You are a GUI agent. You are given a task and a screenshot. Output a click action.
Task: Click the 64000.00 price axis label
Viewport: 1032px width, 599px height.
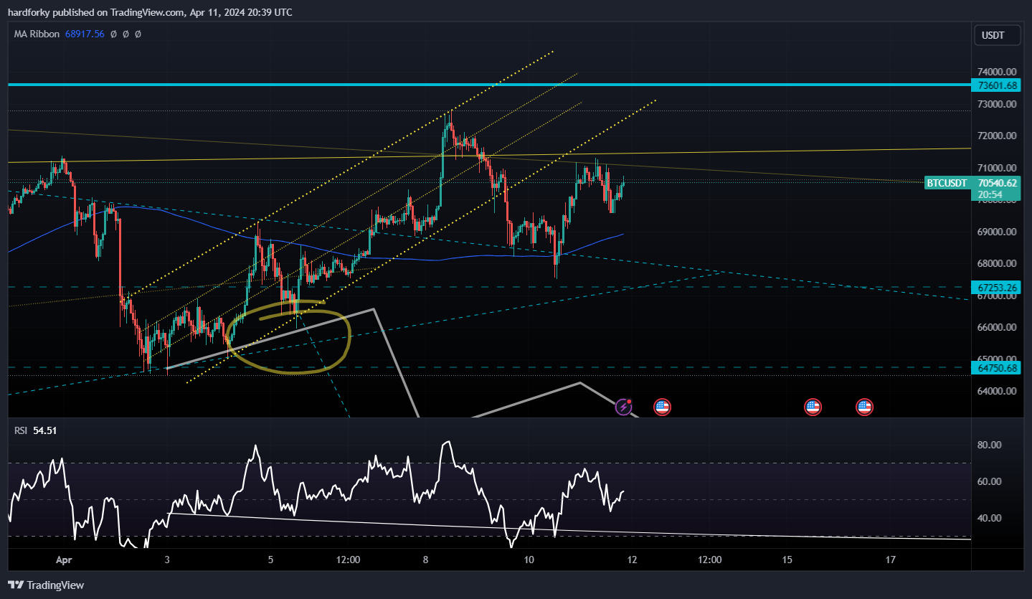pos(997,391)
